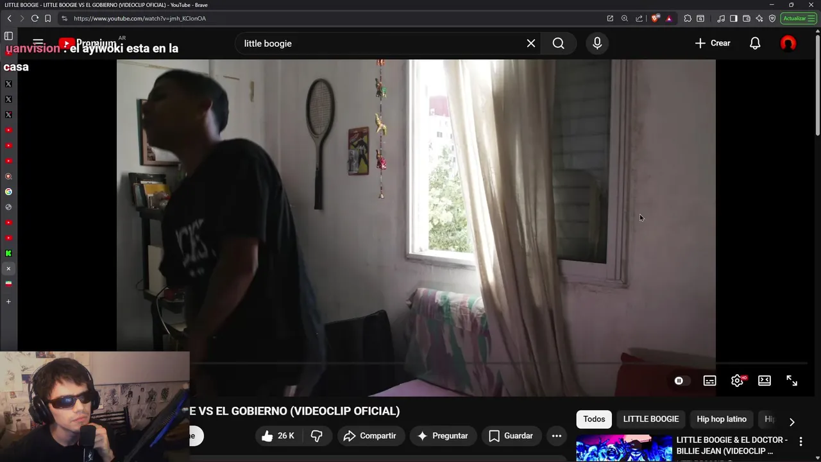Switch to the Brave lion vertical tab

tap(8, 176)
